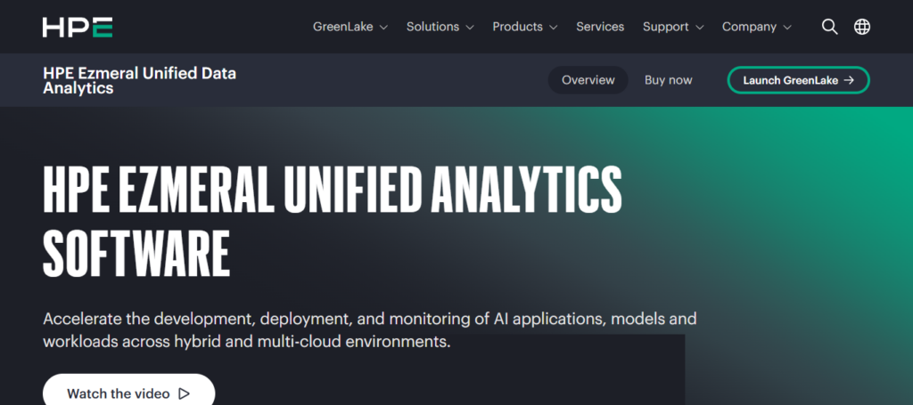Screen dimensions: 913x405
Task: Click HPE Ezmeral Unified Data Analytics title
Action: pos(140,81)
